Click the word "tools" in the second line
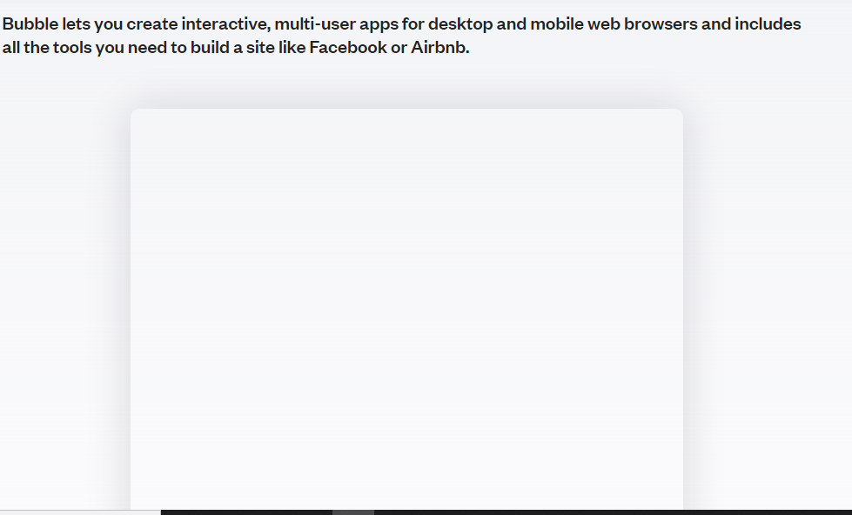 72,47
